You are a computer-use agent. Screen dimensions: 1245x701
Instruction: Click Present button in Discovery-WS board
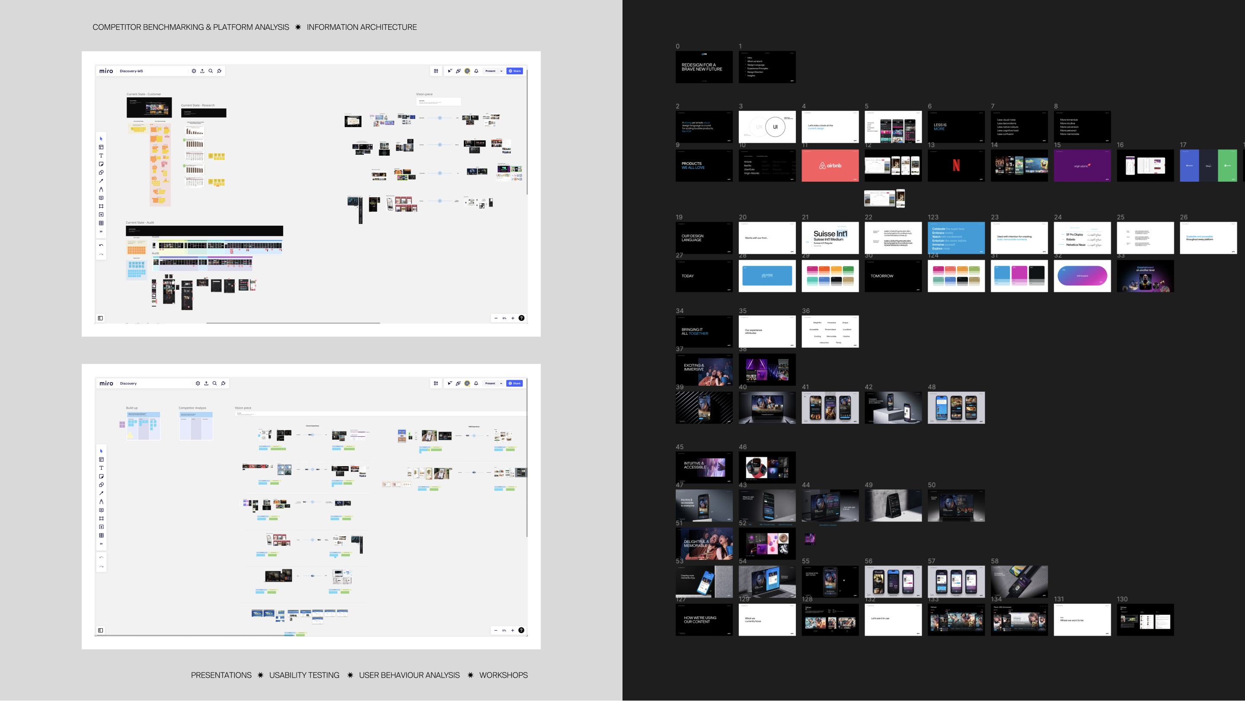point(490,71)
